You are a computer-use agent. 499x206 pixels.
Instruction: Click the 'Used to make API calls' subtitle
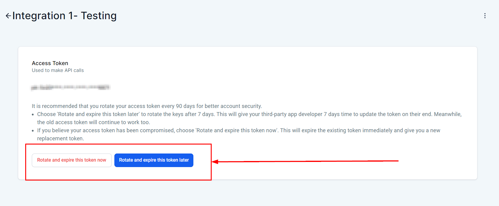point(58,70)
